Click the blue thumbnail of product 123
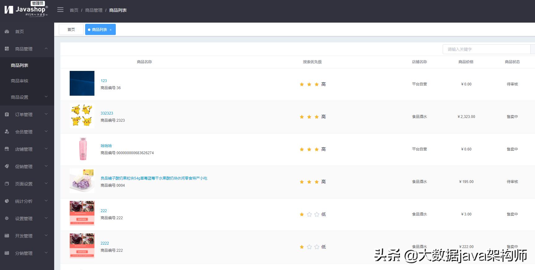Image resolution: width=535 pixels, height=270 pixels. tap(82, 83)
